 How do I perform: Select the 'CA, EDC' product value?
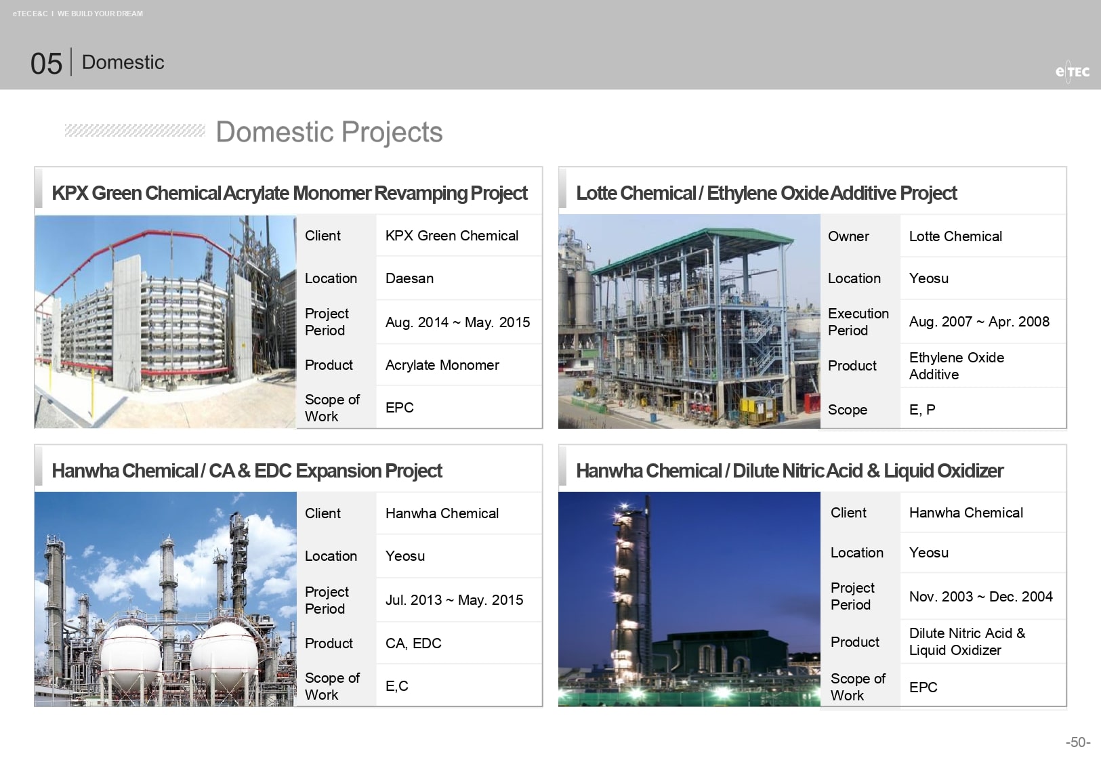click(x=413, y=643)
